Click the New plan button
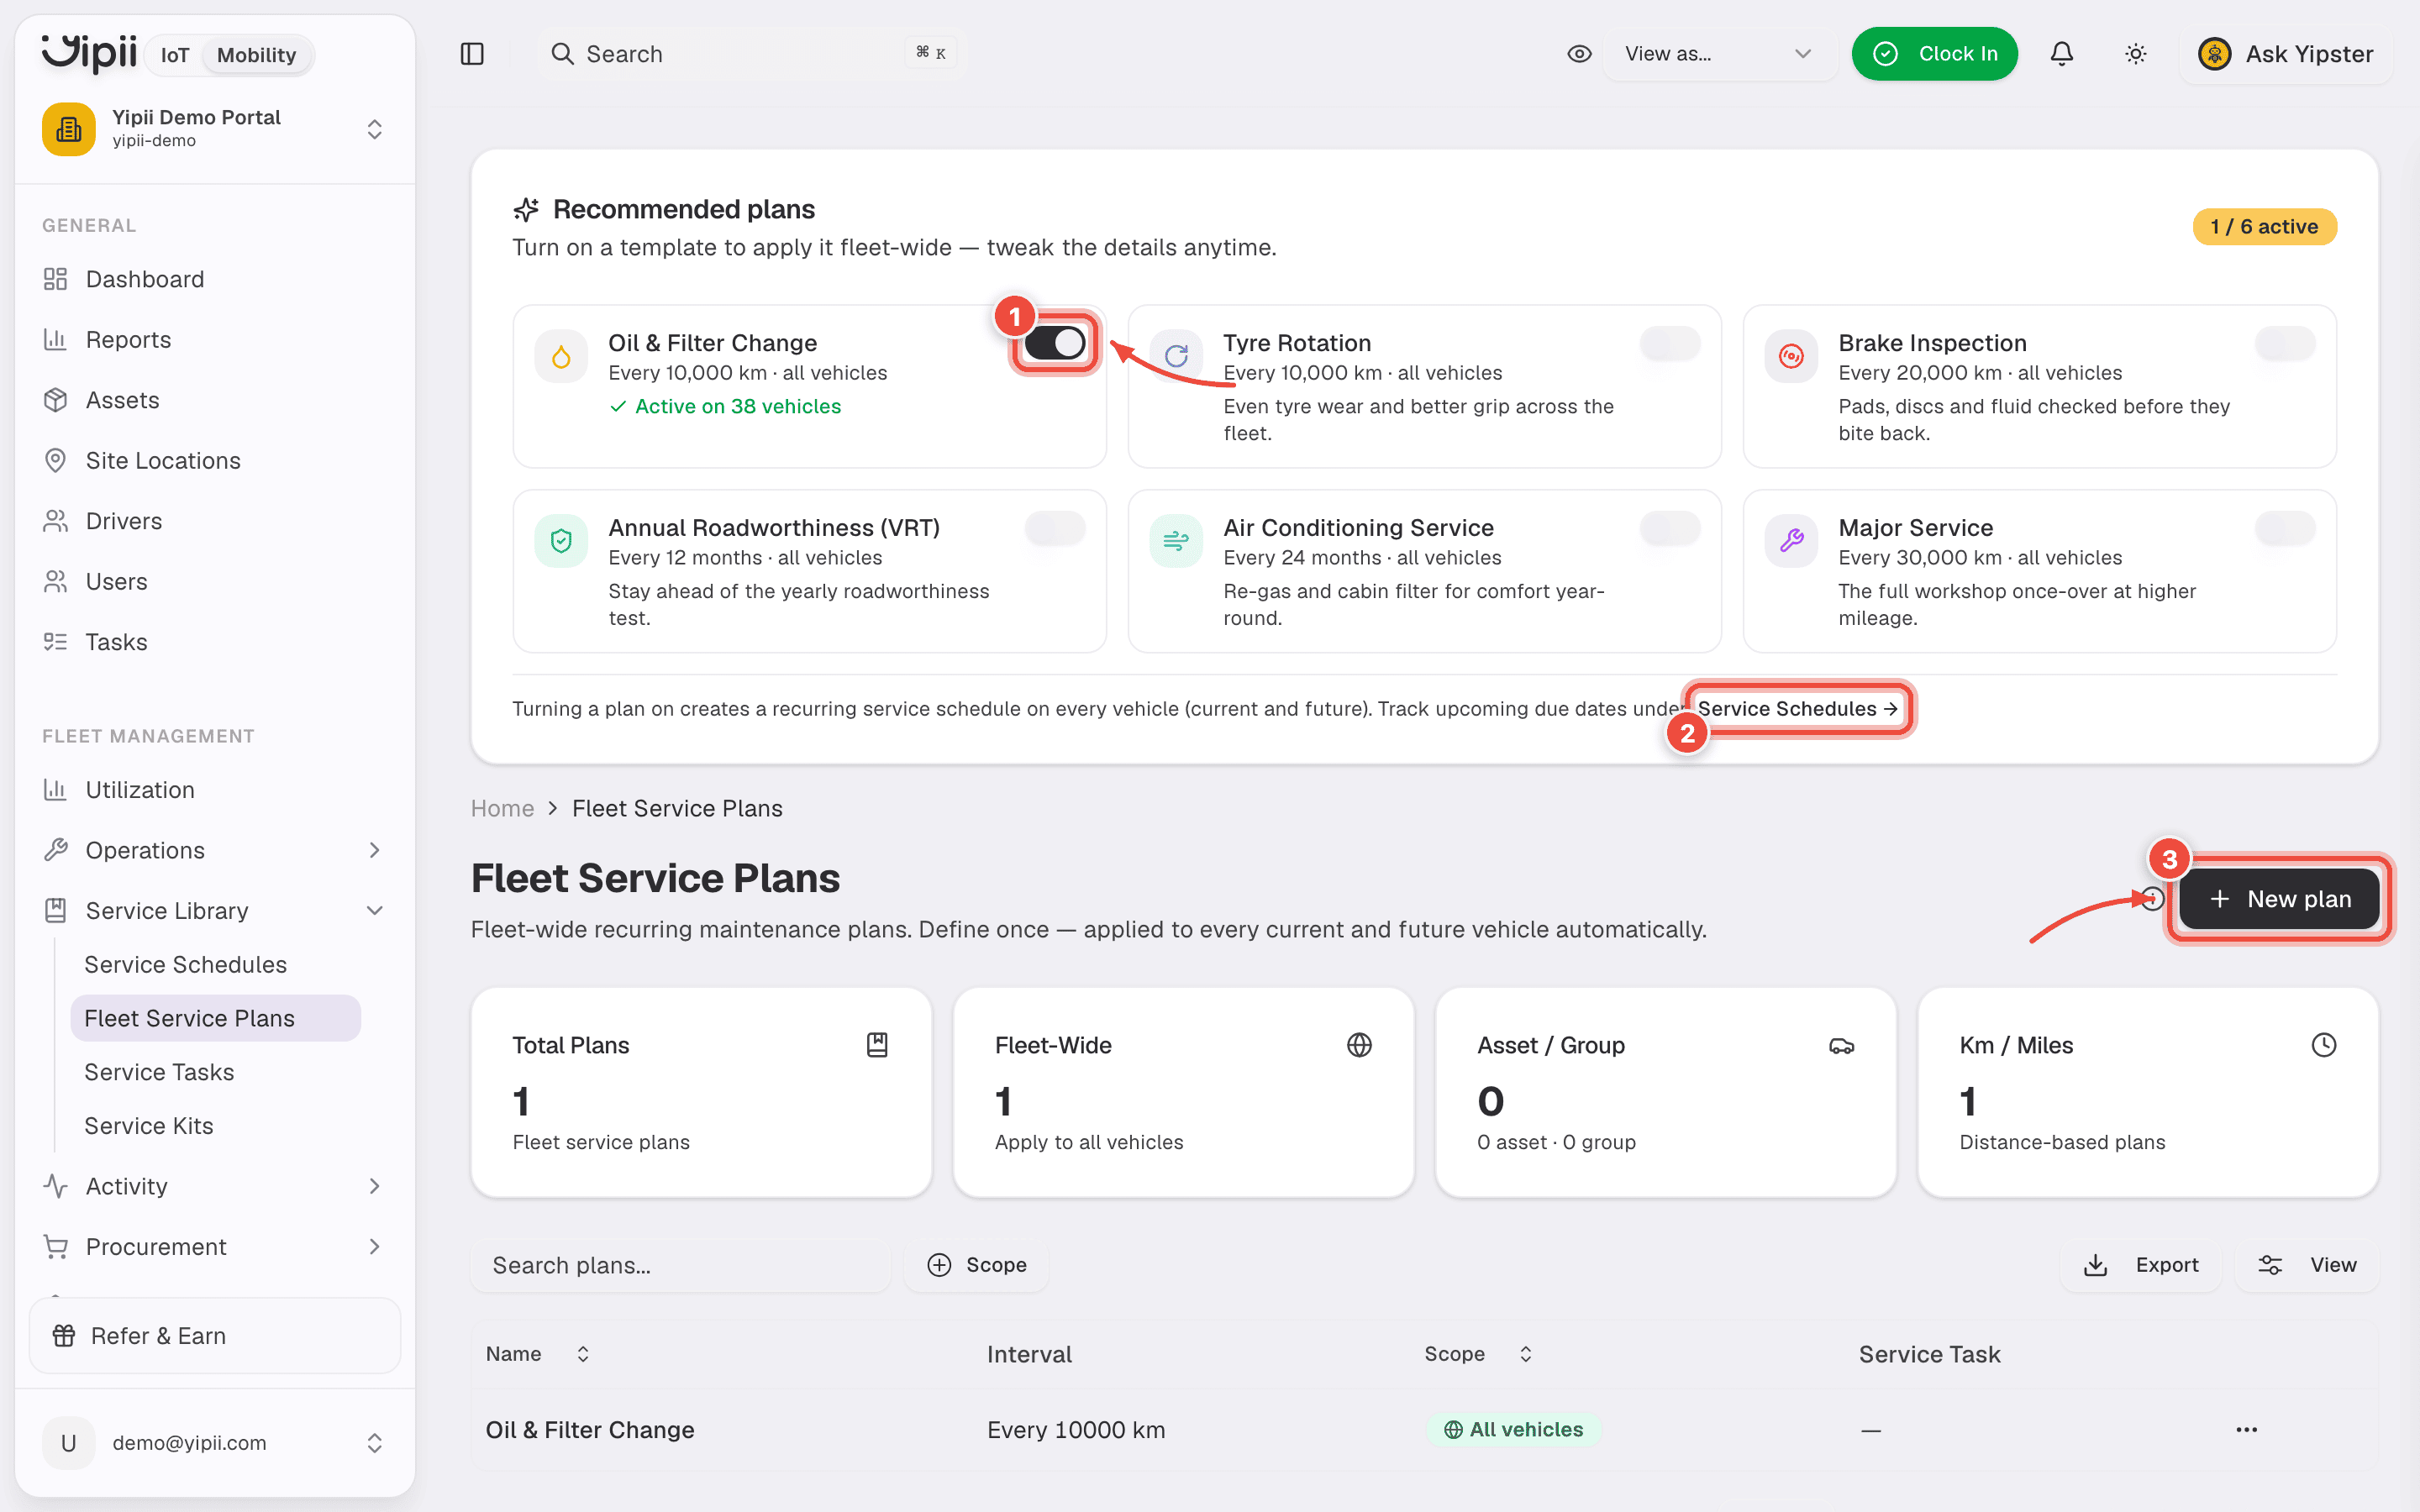 [x=2279, y=899]
